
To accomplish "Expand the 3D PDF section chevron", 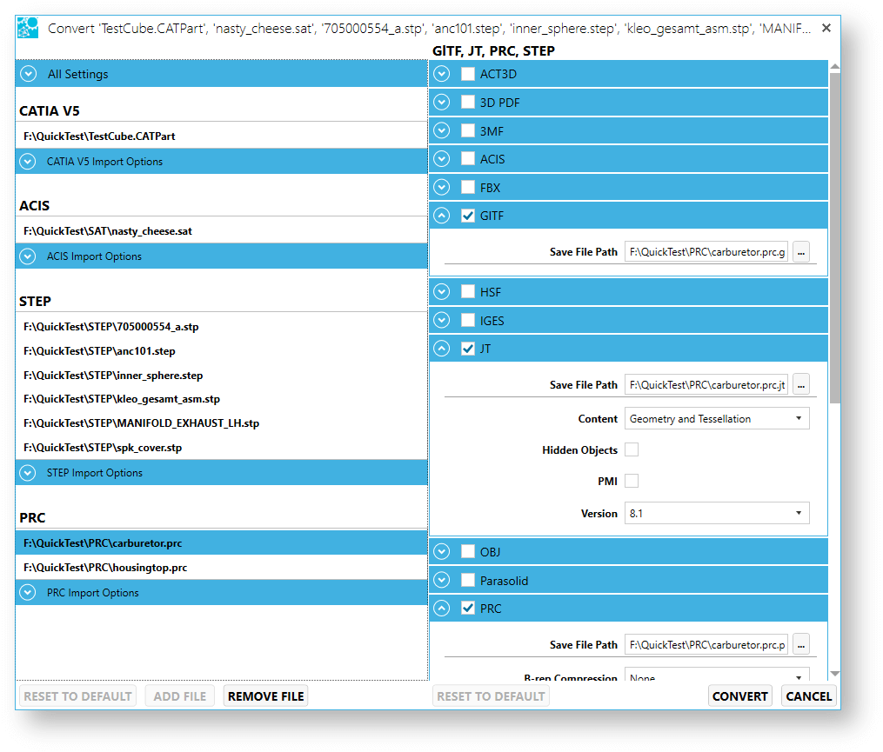I will pos(442,103).
